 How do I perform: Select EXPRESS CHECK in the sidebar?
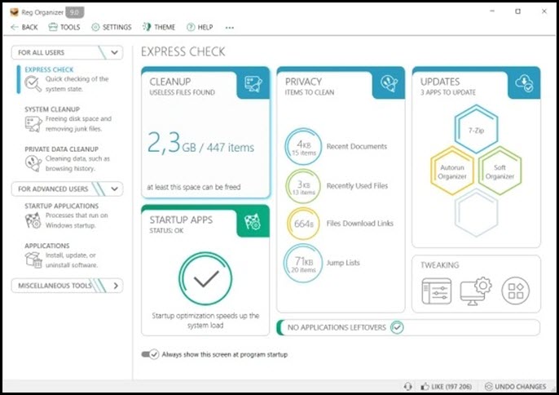pos(49,69)
